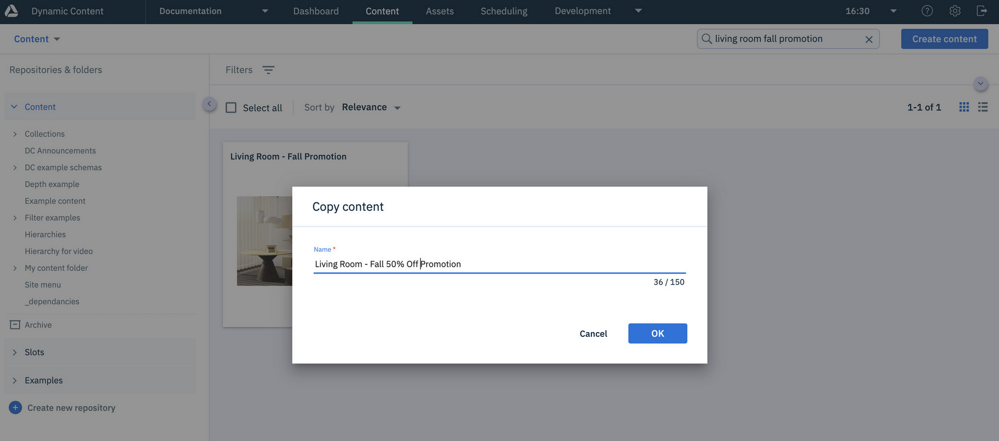This screenshot has width=999, height=441.
Task: Switch to grid view
Action: [x=964, y=107]
